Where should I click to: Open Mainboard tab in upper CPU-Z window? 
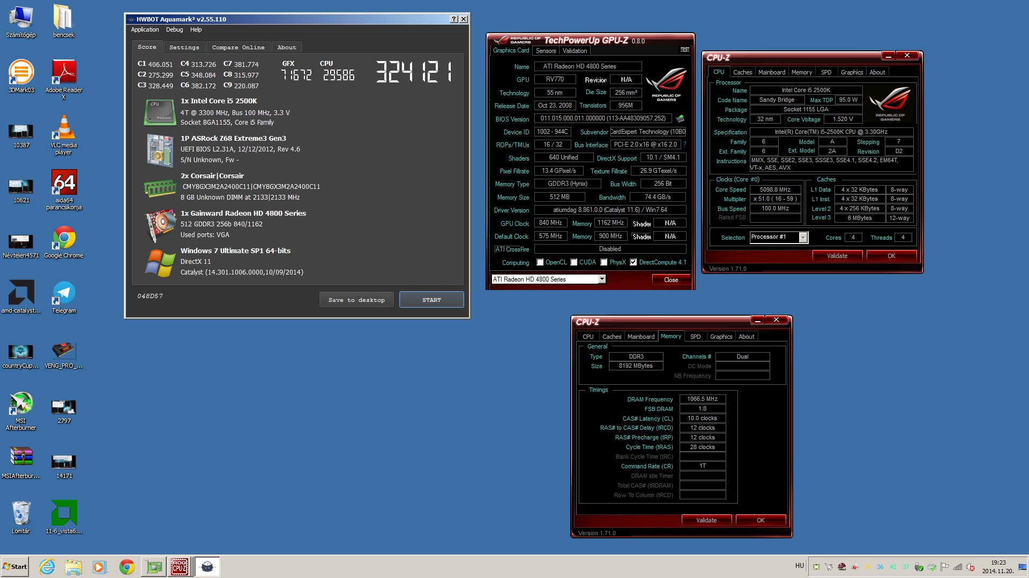pos(771,72)
